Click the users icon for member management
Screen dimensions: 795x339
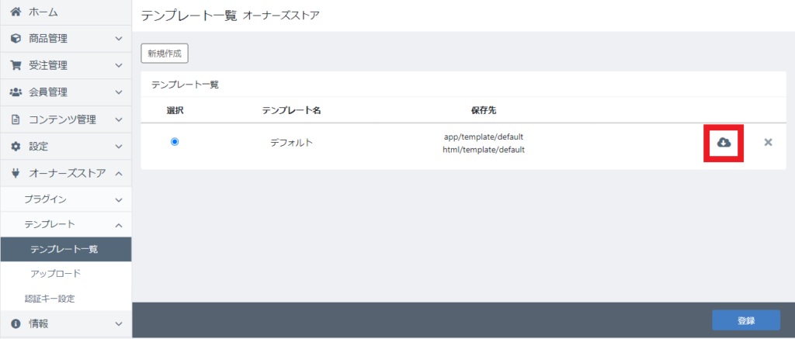coord(16,92)
